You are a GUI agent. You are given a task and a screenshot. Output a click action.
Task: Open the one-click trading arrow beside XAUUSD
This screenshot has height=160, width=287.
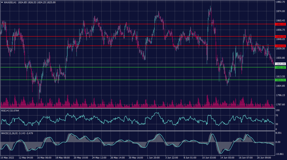(x=2, y=2)
